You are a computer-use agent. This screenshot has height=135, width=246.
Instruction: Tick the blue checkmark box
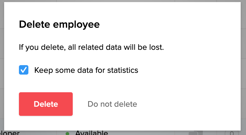click(24, 70)
